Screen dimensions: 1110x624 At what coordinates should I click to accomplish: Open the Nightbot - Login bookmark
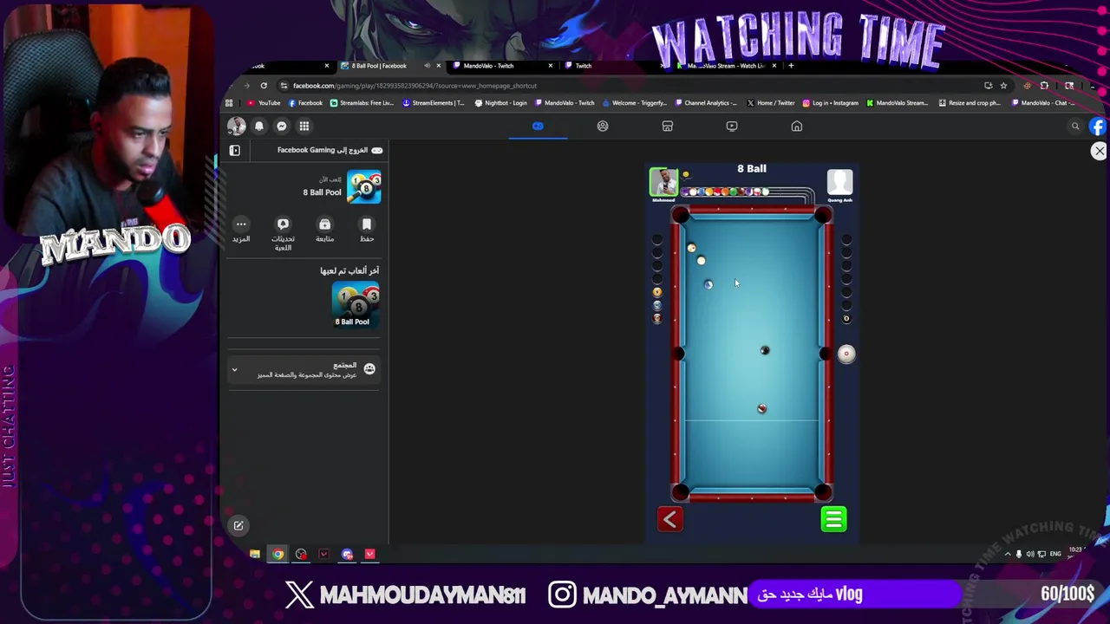coord(500,103)
